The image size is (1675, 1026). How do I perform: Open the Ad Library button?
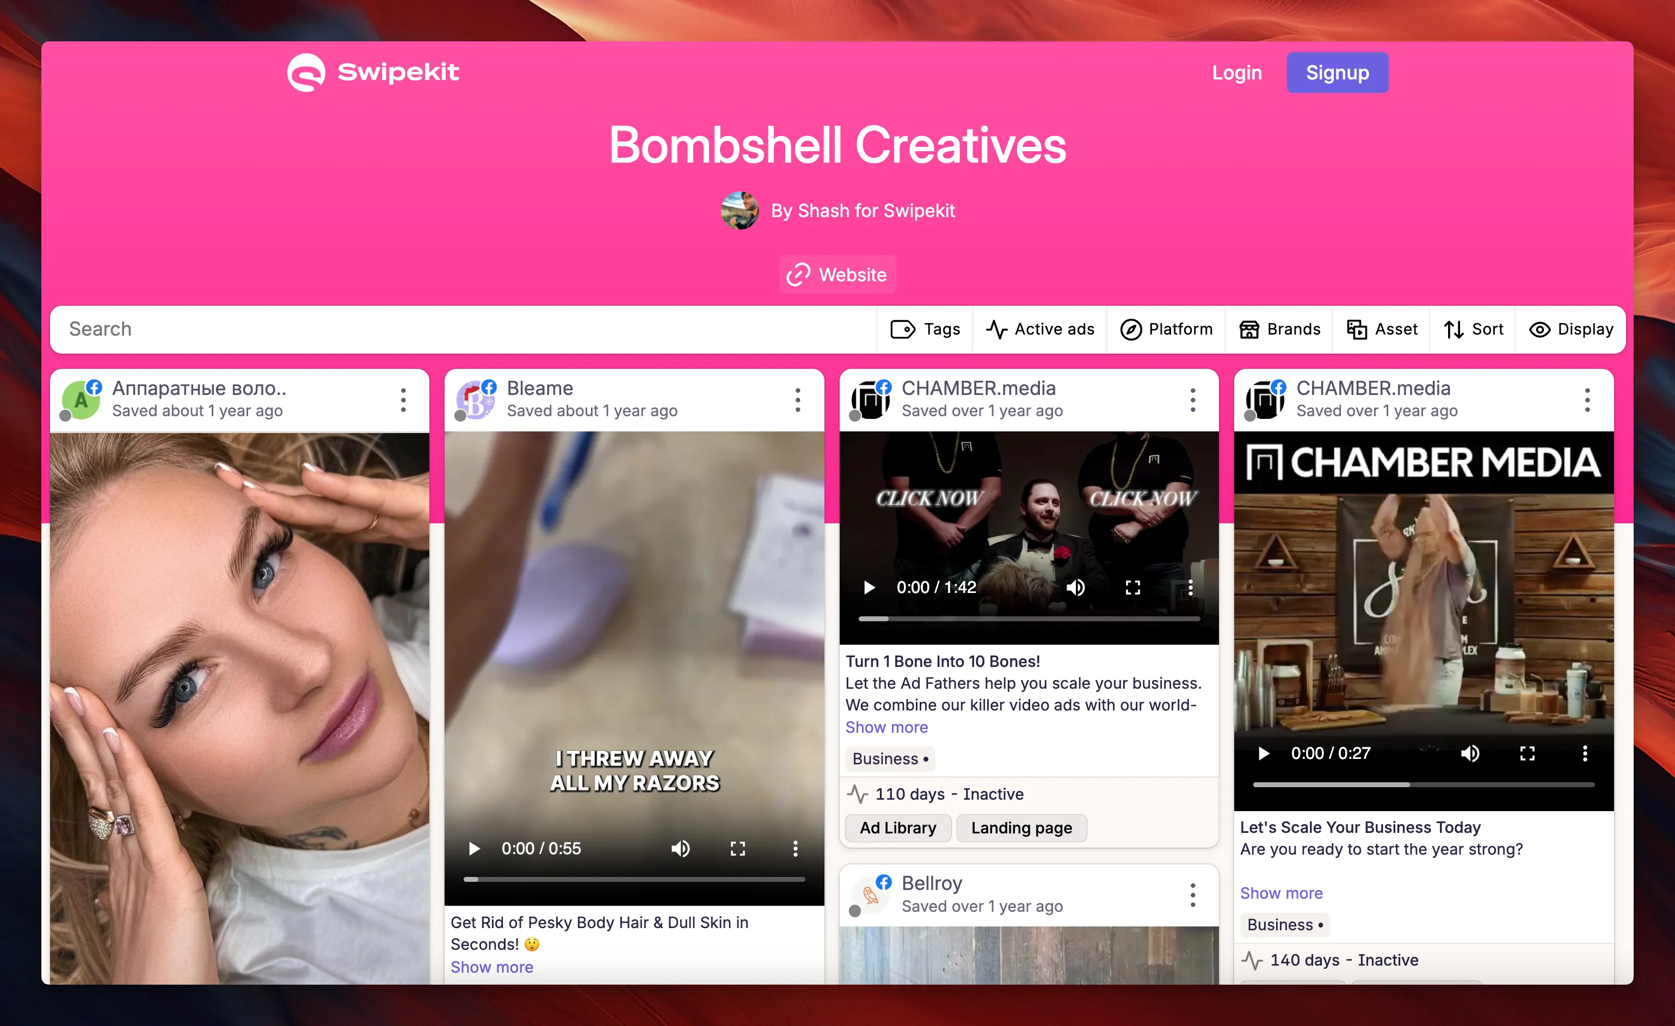coord(898,827)
